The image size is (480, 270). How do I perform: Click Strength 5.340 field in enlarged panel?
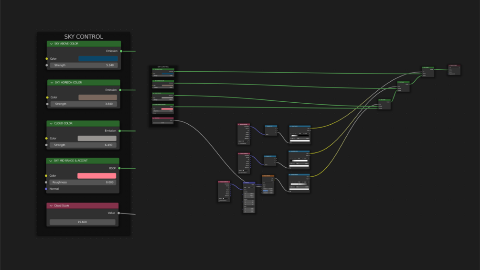(84, 65)
